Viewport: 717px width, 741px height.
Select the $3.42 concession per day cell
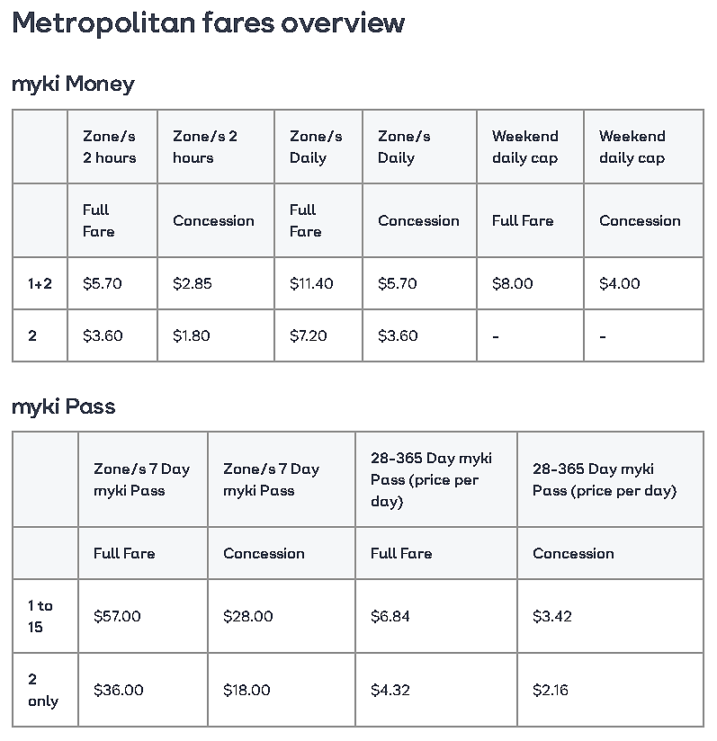[610, 616]
